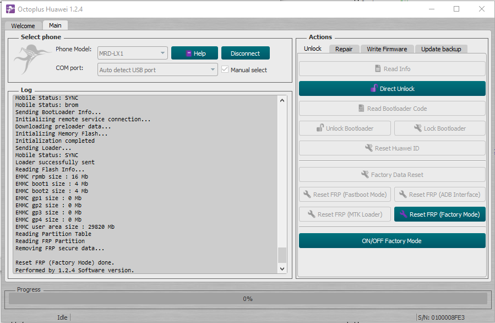Click the wrench icon on Lock Bootloader
The height and width of the screenshot is (323, 495).
tap(418, 128)
